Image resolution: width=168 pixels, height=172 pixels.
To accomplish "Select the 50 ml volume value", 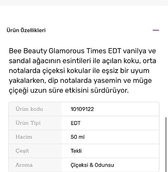I will (78, 137).
